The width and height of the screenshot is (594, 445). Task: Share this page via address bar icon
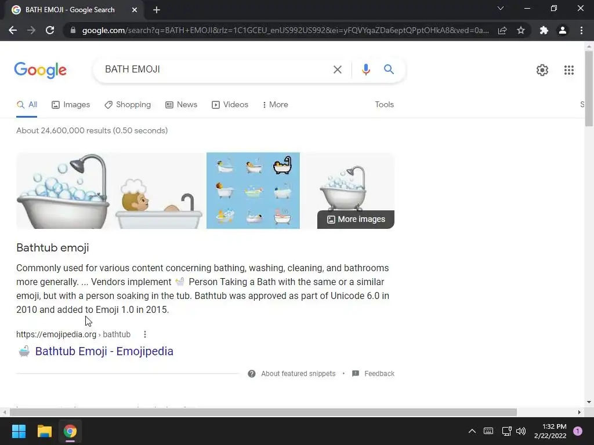coord(502,30)
